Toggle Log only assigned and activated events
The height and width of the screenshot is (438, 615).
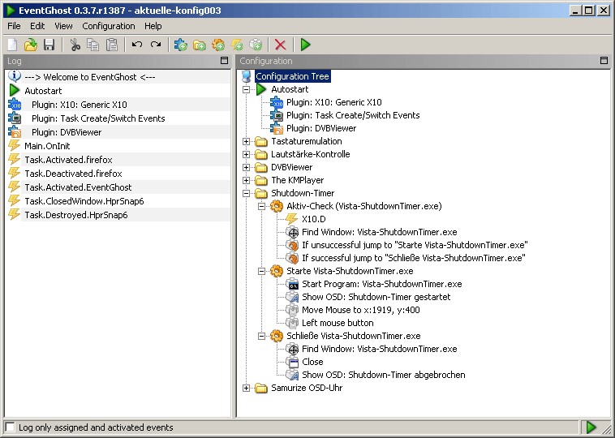click(x=11, y=427)
